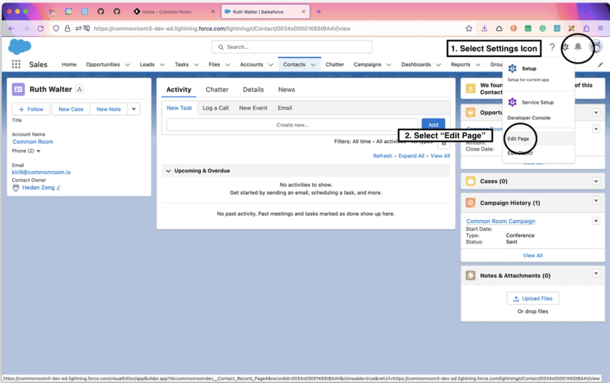Open the App Launcher grid icon
Image resolution: width=610 pixels, height=383 pixels.
pyautogui.click(x=16, y=64)
